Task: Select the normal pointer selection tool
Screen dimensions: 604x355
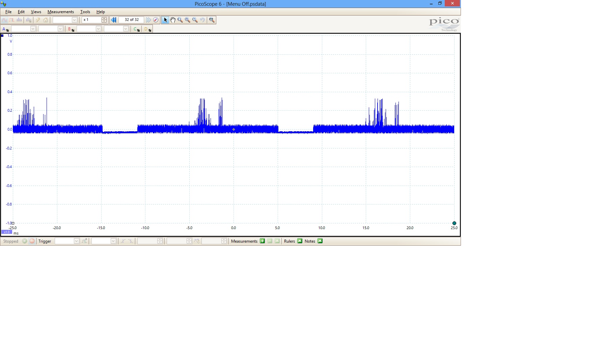Action: click(165, 20)
